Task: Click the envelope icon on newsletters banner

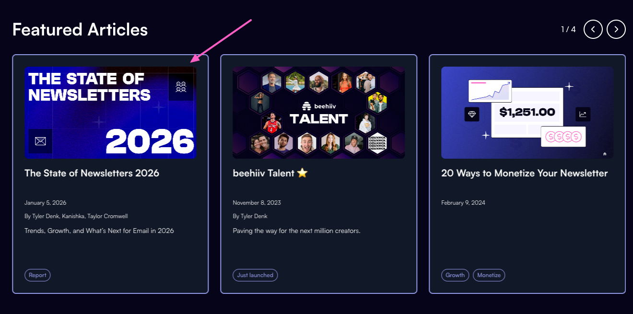Action: [x=40, y=141]
